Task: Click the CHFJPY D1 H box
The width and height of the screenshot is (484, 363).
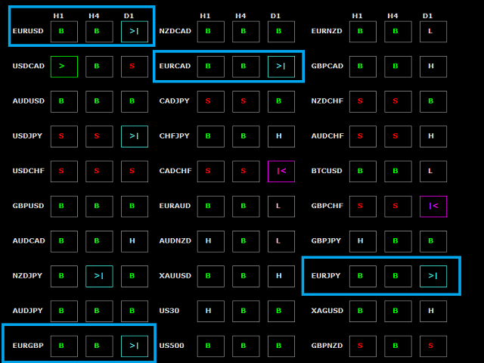Action: pos(281,136)
